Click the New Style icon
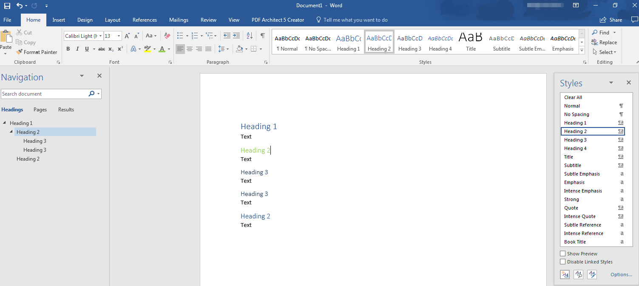This screenshot has width=639, height=286. click(565, 275)
